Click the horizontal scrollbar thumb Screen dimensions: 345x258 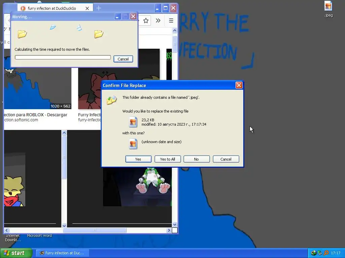tap(95, 230)
